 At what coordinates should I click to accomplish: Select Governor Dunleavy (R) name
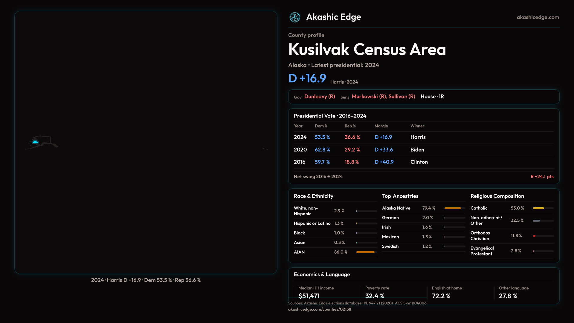pyautogui.click(x=319, y=97)
